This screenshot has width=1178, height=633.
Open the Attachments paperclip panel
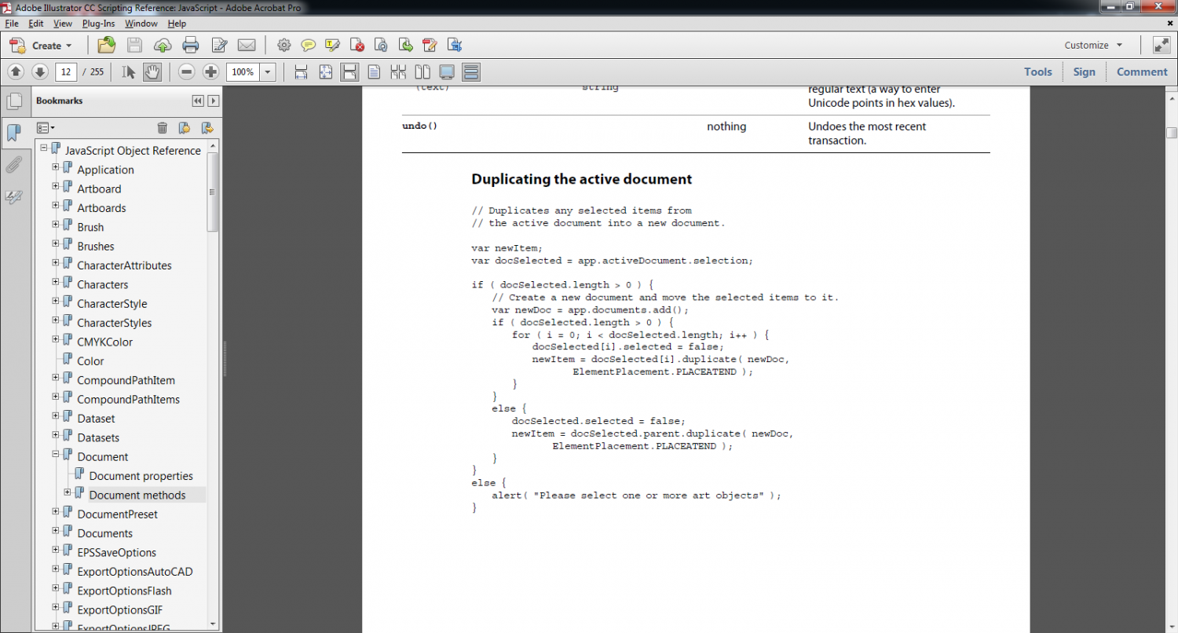pos(13,165)
